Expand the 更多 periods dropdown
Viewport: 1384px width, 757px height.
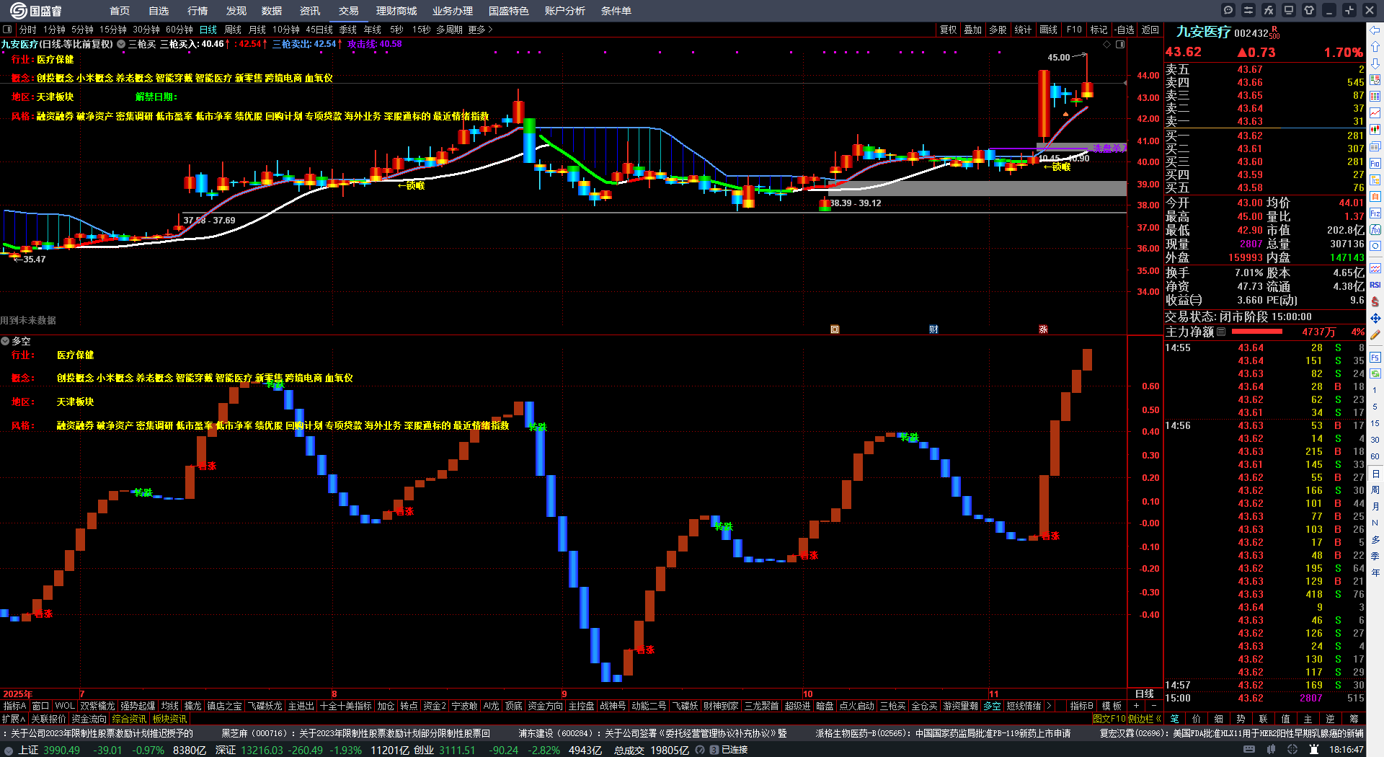point(480,30)
